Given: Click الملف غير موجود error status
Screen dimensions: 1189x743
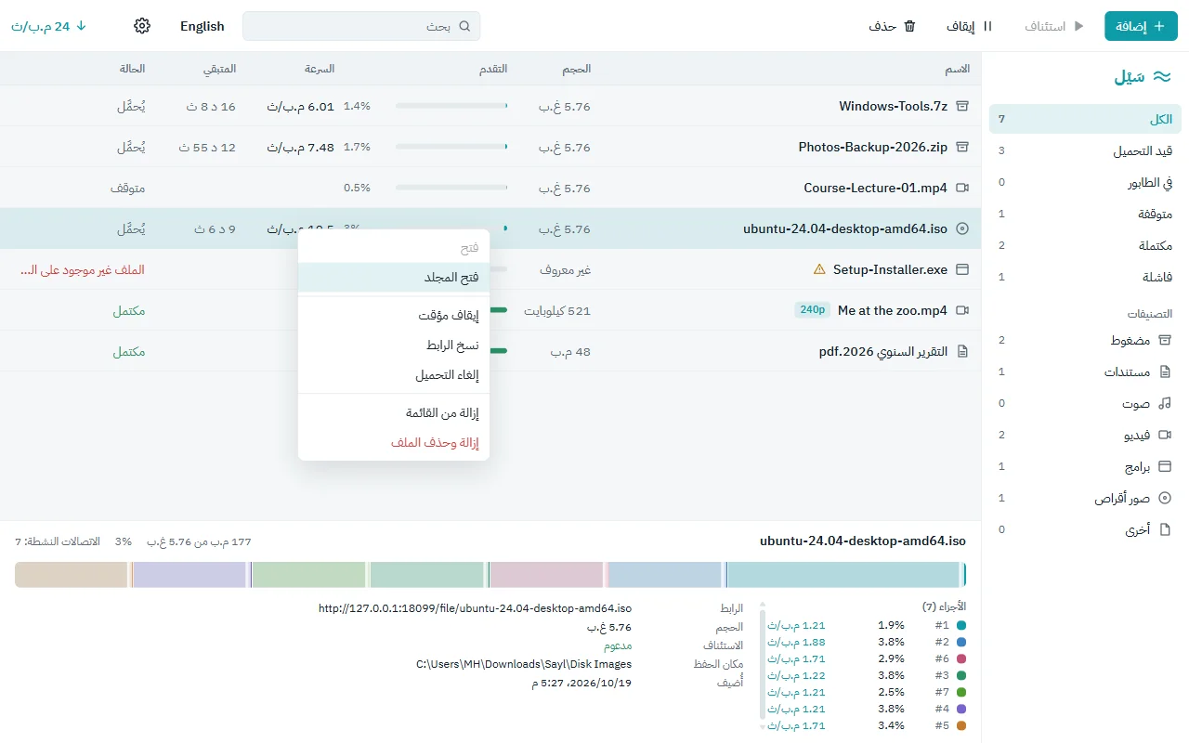Looking at the screenshot, I should pyautogui.click(x=83, y=269).
